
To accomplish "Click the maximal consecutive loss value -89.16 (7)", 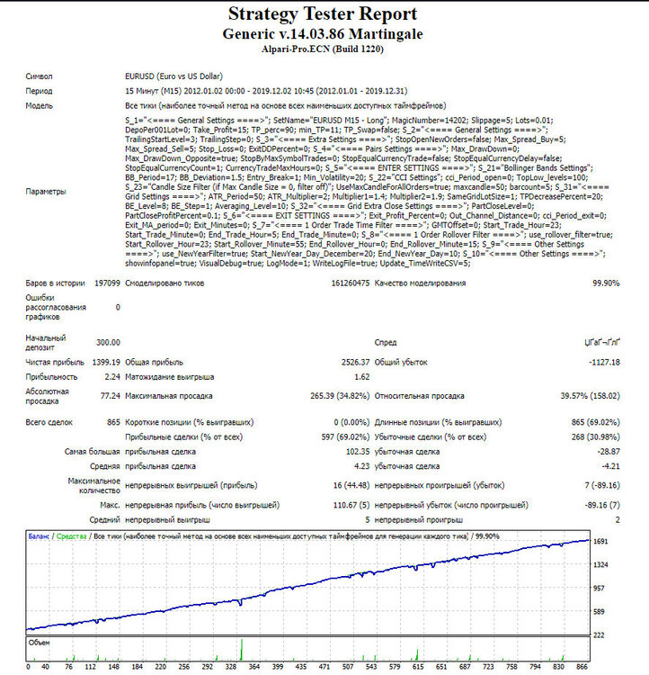I will (x=602, y=505).
